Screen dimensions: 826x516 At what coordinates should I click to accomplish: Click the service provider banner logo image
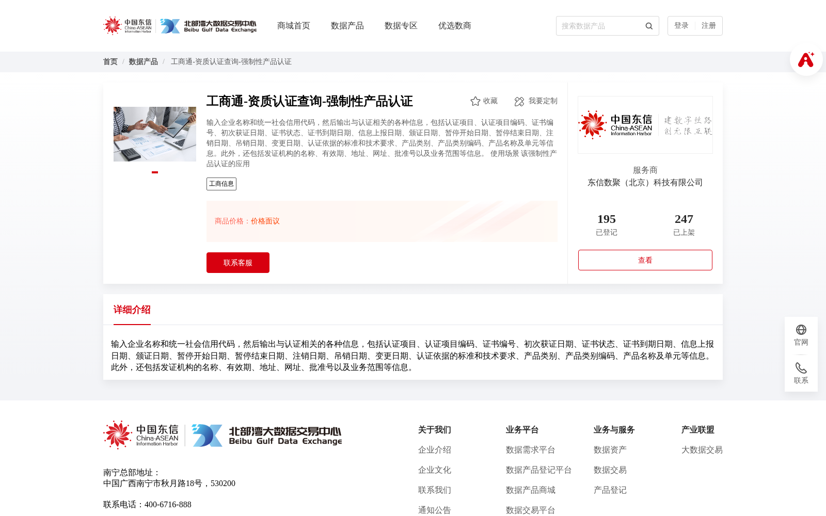pyautogui.click(x=645, y=125)
